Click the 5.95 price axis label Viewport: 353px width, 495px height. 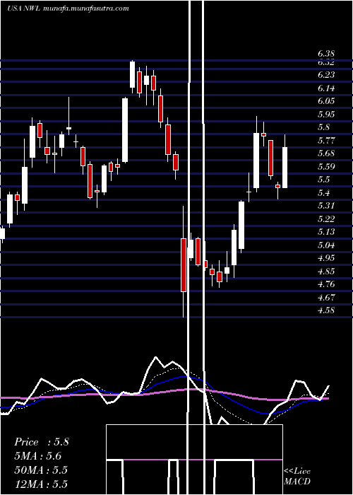[326, 115]
